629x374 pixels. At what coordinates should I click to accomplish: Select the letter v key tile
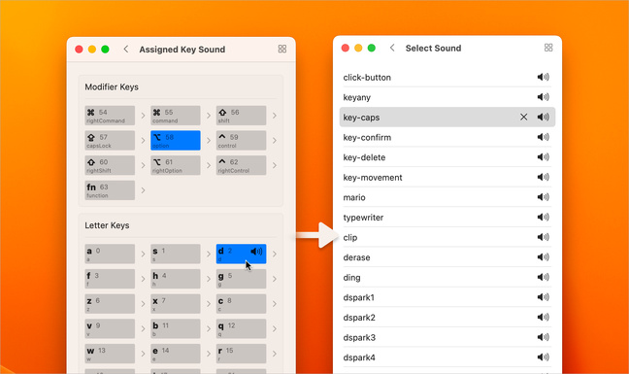coord(110,328)
